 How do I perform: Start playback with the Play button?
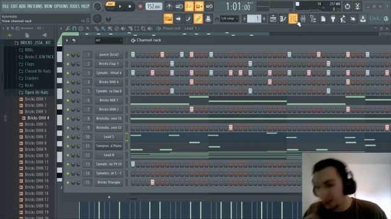tap(120, 7)
